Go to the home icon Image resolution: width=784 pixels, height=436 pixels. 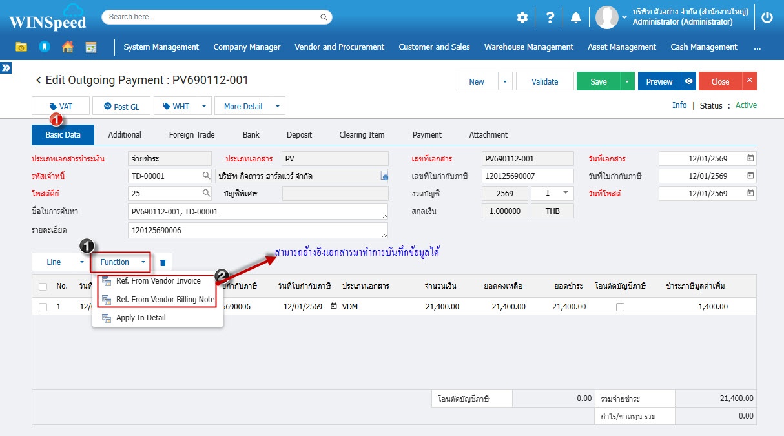point(68,47)
